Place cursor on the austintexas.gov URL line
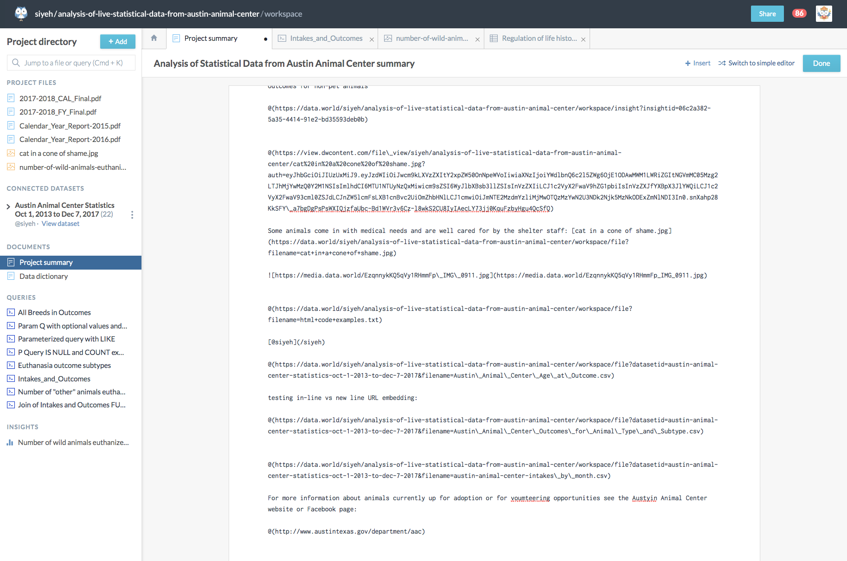This screenshot has height=561, width=847. [x=346, y=531]
